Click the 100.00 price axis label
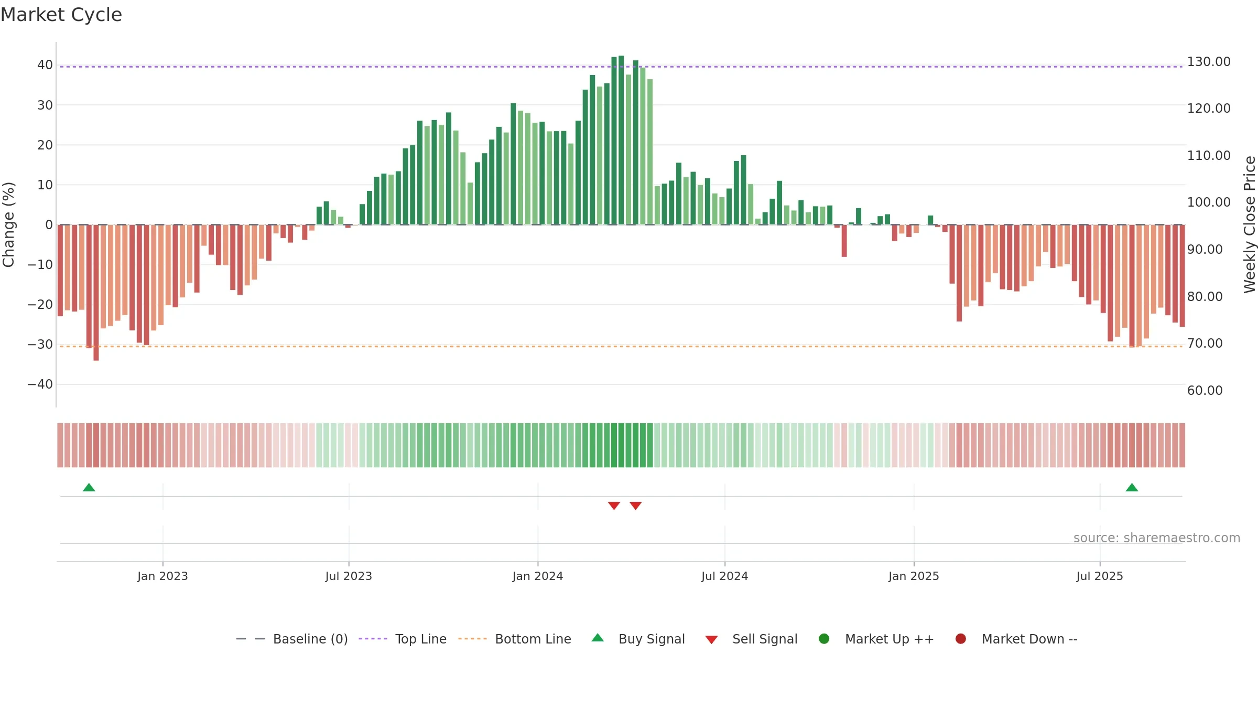 click(1209, 202)
